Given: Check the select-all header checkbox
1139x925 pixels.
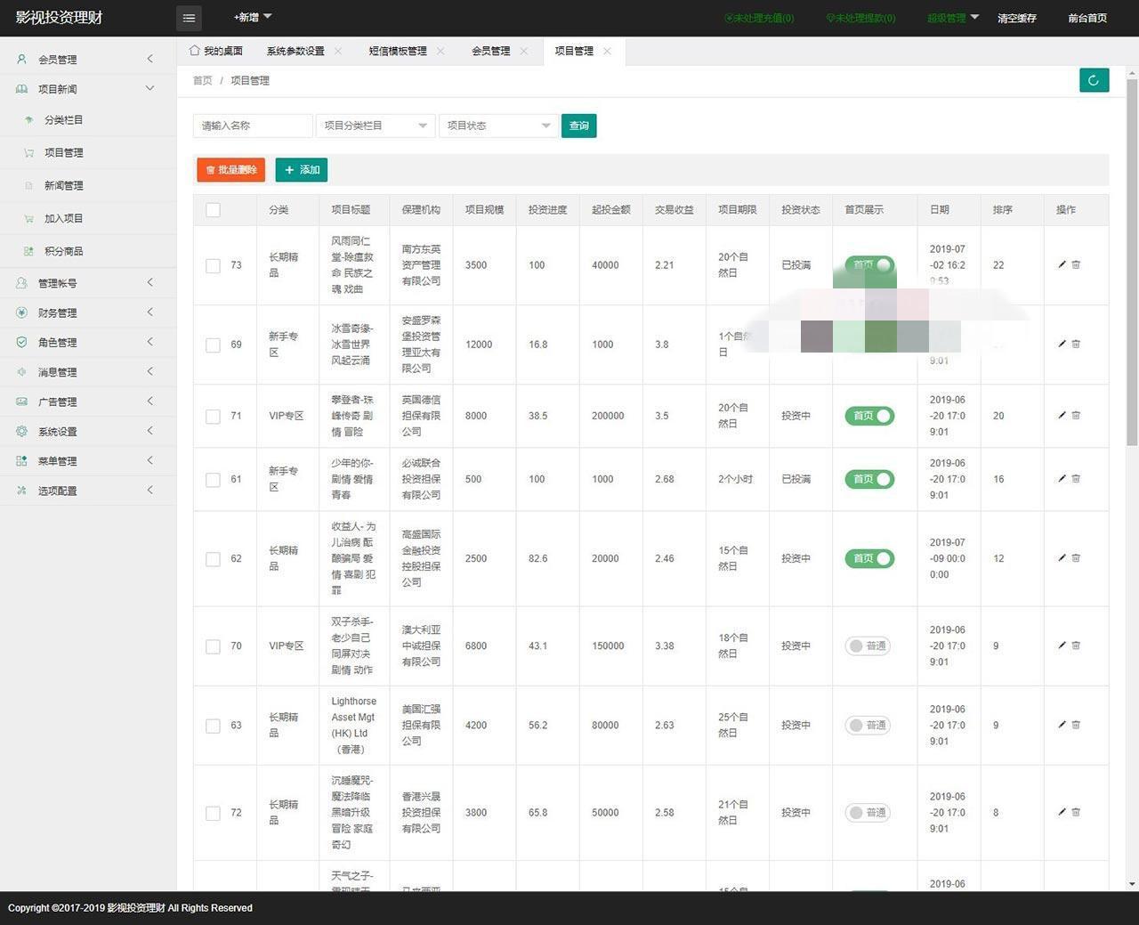Looking at the screenshot, I should tap(213, 210).
